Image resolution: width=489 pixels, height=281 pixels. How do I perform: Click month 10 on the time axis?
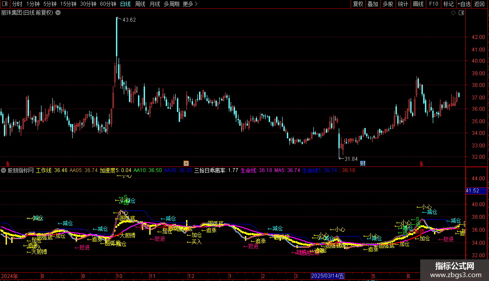click(x=119, y=276)
